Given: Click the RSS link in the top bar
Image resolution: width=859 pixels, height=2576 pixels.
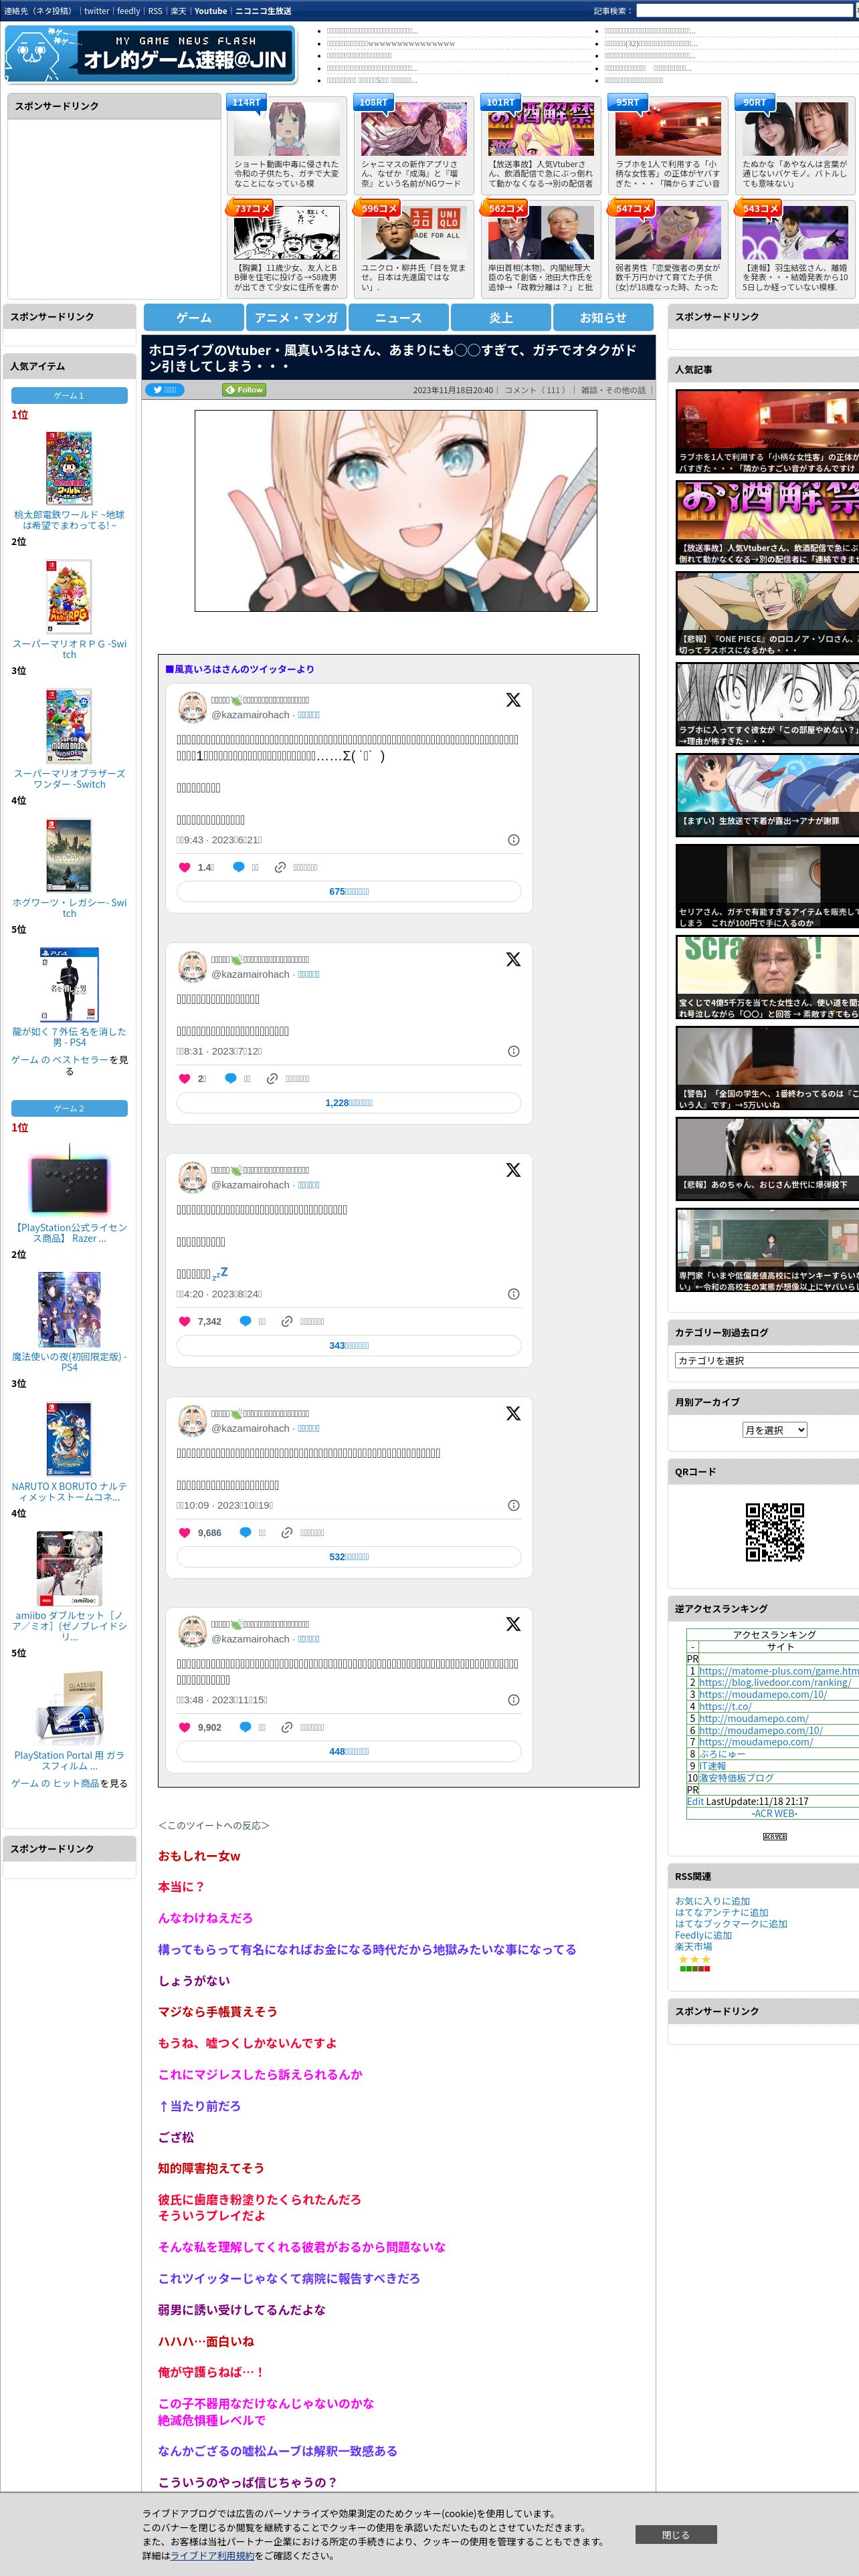Looking at the screenshot, I should coord(155,11).
